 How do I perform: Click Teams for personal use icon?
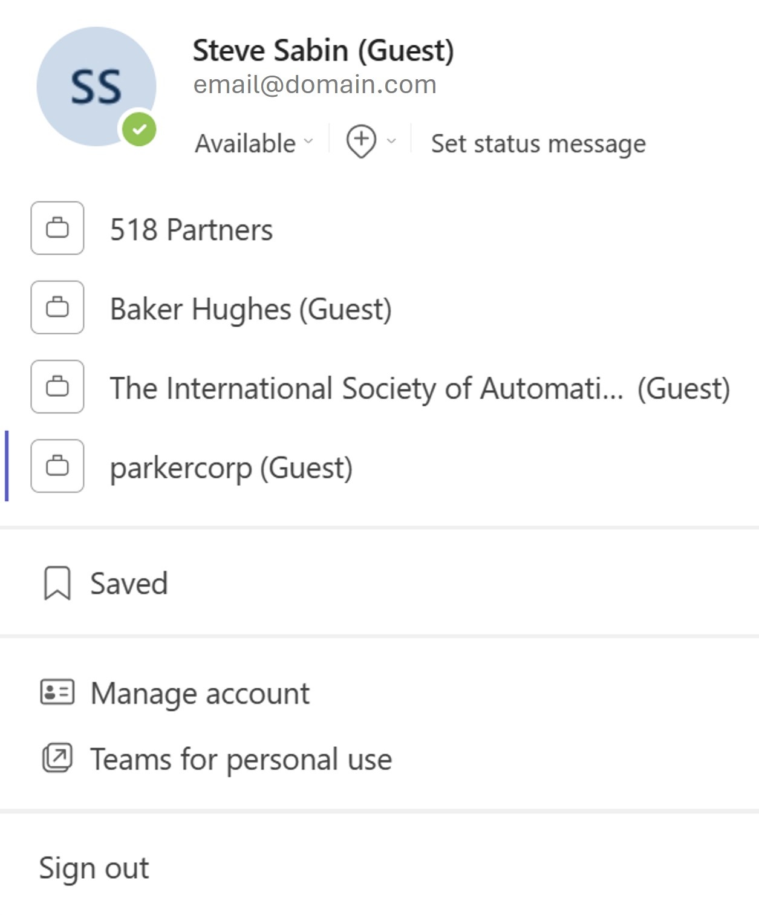pyautogui.click(x=57, y=758)
